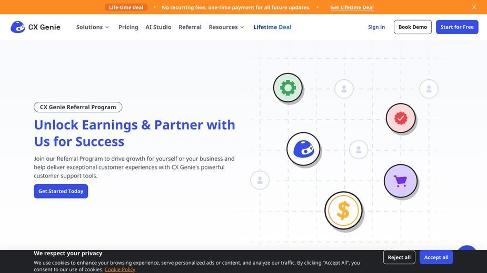Click the gold dollar coin icon
The width and height of the screenshot is (487, 273).
pos(343,211)
